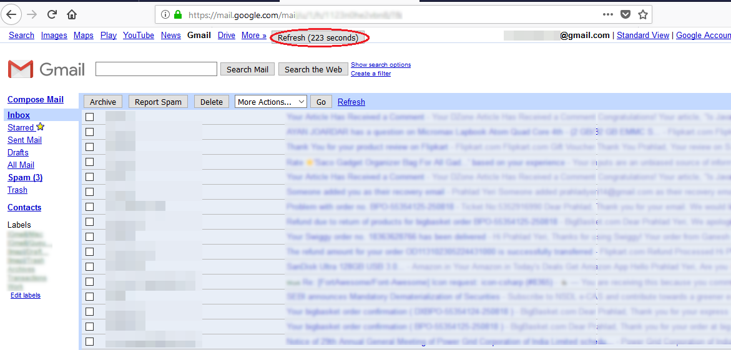Open Show search options link
731x350 pixels.
(x=381, y=65)
